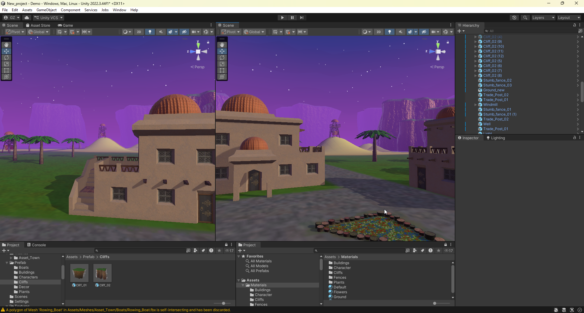Select the Cliff_01 prefab thumbnail
This screenshot has height=313, width=584.
(79, 273)
